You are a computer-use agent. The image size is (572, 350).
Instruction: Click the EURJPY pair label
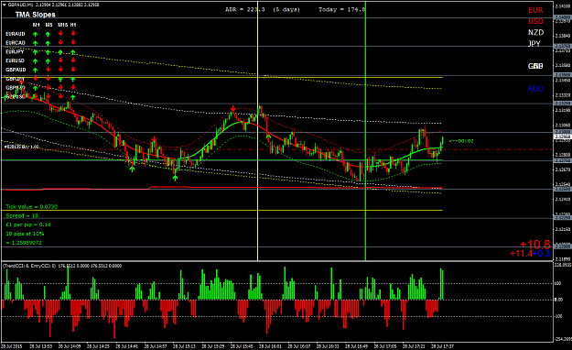click(x=15, y=52)
